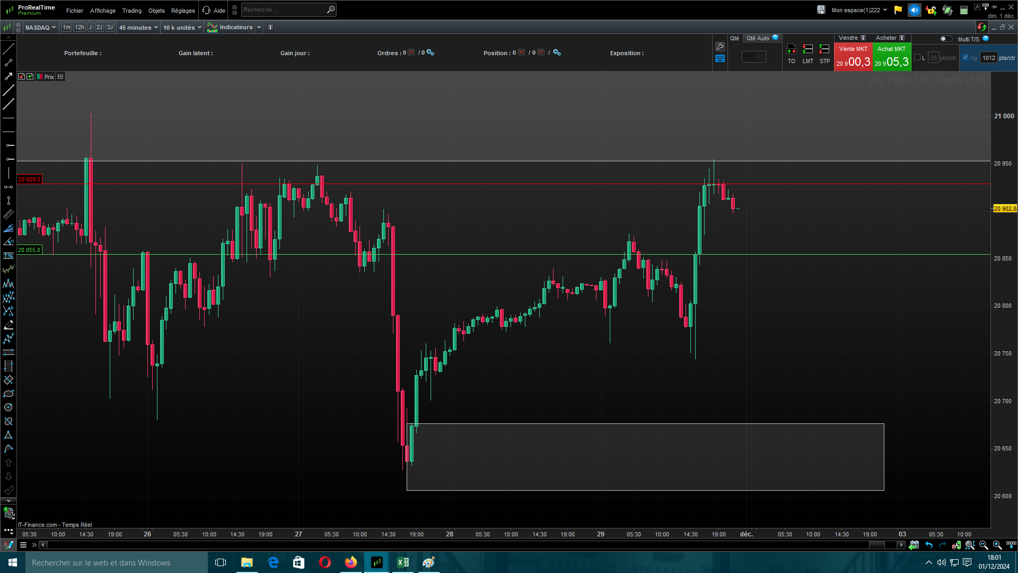
Task: Select the arrow drawing tool
Action: (x=8, y=77)
